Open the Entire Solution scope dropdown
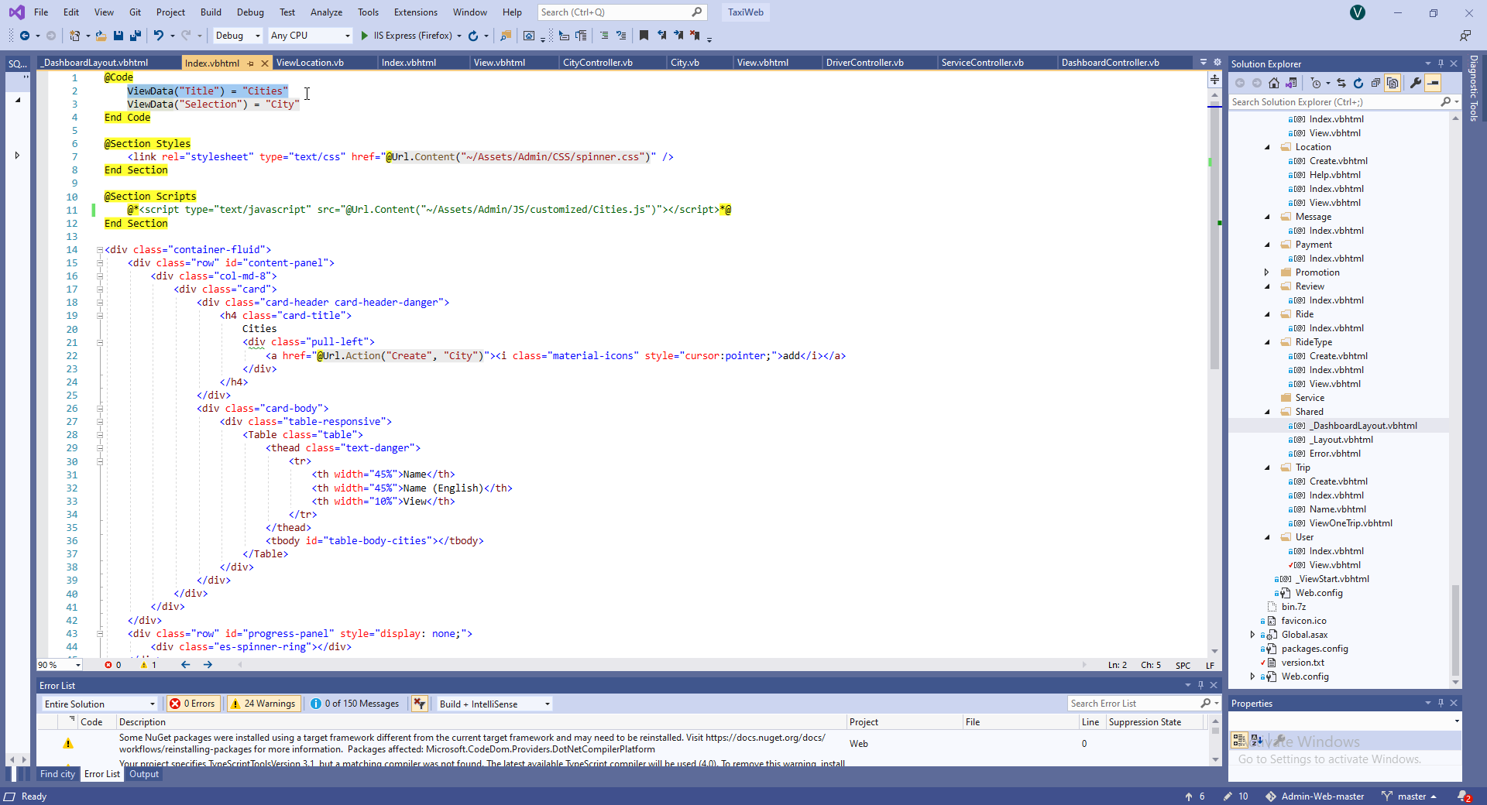Viewport: 1487px width, 805px height. click(x=99, y=704)
